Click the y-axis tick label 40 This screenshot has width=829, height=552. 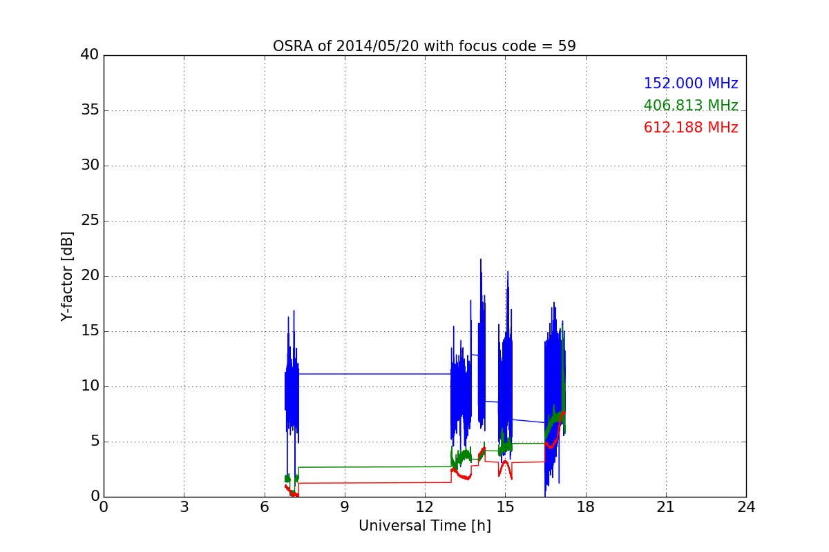pos(90,55)
